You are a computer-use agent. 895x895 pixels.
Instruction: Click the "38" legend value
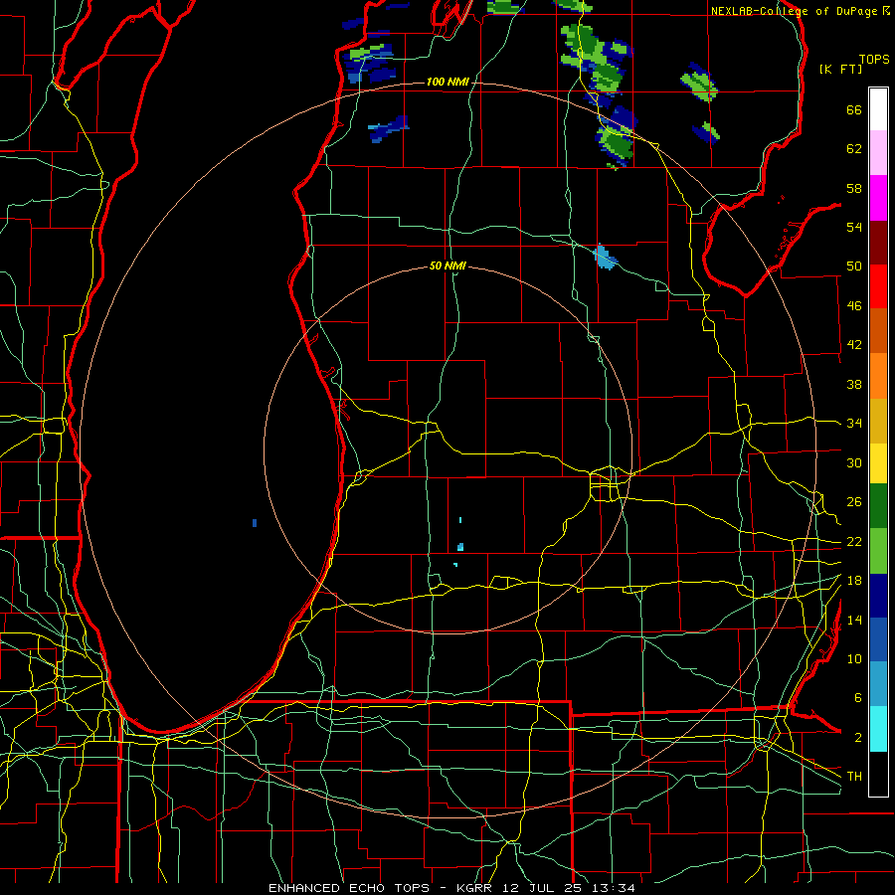point(854,384)
